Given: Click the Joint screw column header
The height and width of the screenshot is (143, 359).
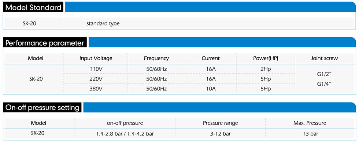Looking at the screenshot, I should 324,58.
